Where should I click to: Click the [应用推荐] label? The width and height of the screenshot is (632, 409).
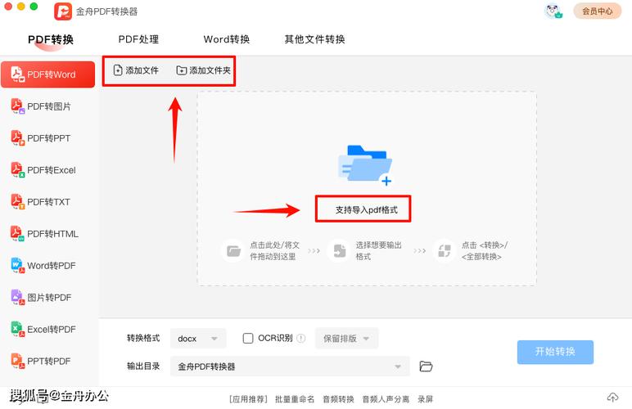[x=248, y=399]
